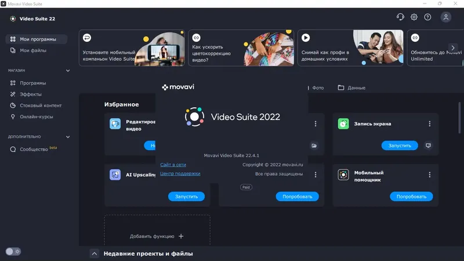
Task: Launch Запись экрана with Запустить button
Action: coord(400,146)
